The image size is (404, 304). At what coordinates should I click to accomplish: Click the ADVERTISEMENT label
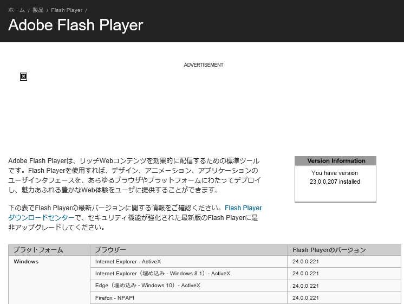pyautogui.click(x=204, y=64)
